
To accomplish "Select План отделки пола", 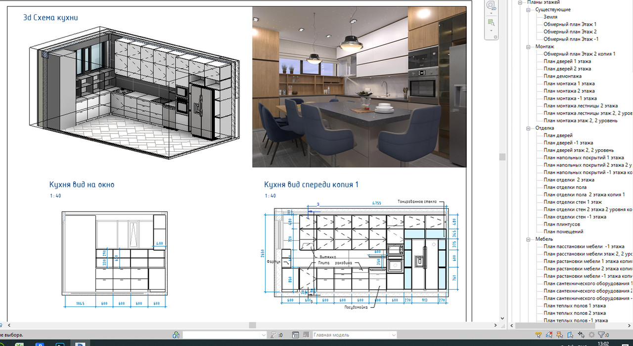I will pos(565,187).
